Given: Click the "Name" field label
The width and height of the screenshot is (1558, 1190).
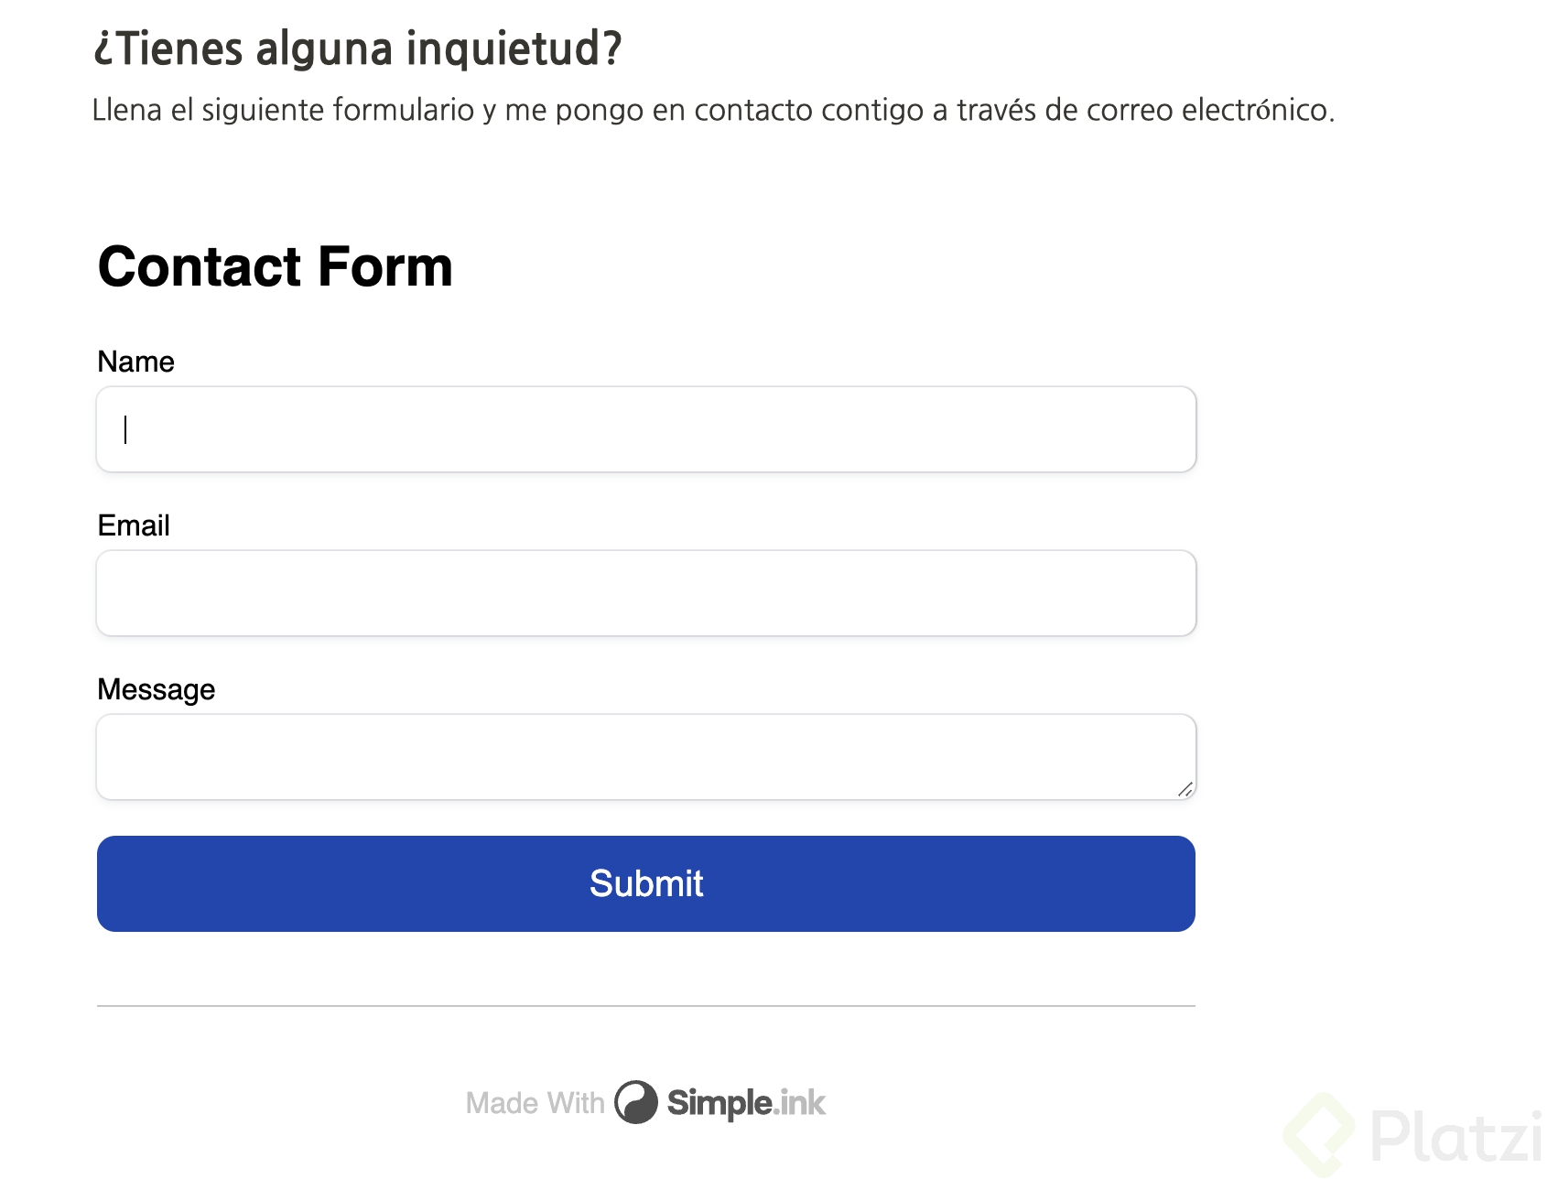Looking at the screenshot, I should click(135, 362).
